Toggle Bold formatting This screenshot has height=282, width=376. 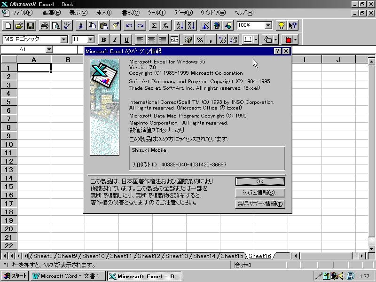[x=103, y=39]
